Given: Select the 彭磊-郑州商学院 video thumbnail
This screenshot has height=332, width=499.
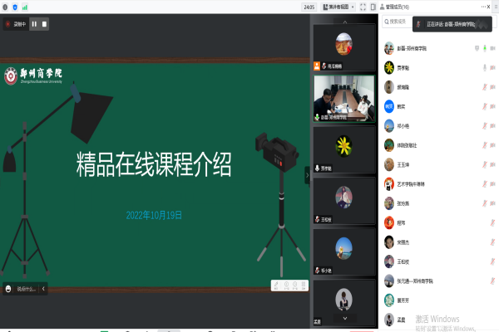Looking at the screenshot, I should coord(343,98).
